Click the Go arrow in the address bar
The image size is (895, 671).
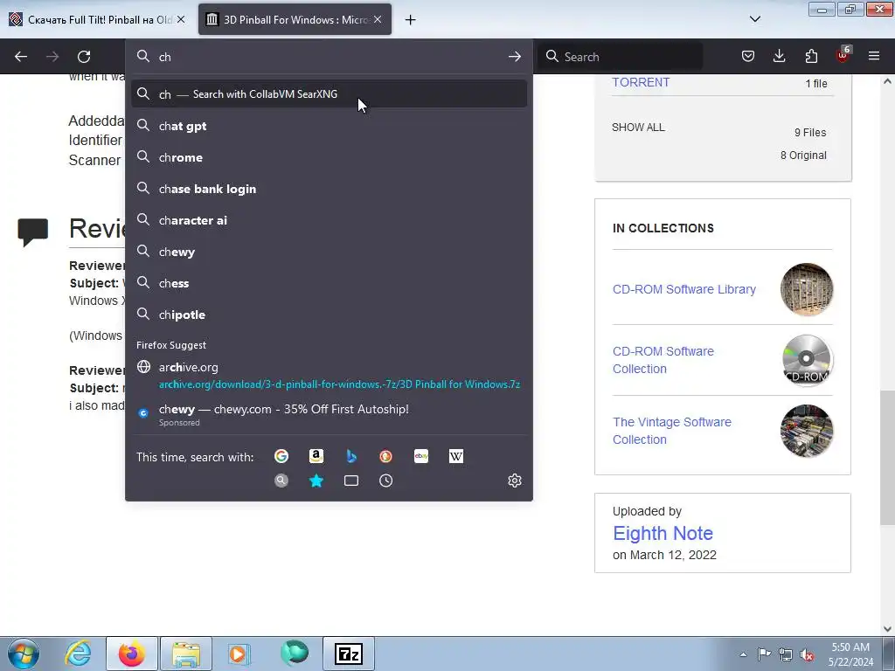514,57
